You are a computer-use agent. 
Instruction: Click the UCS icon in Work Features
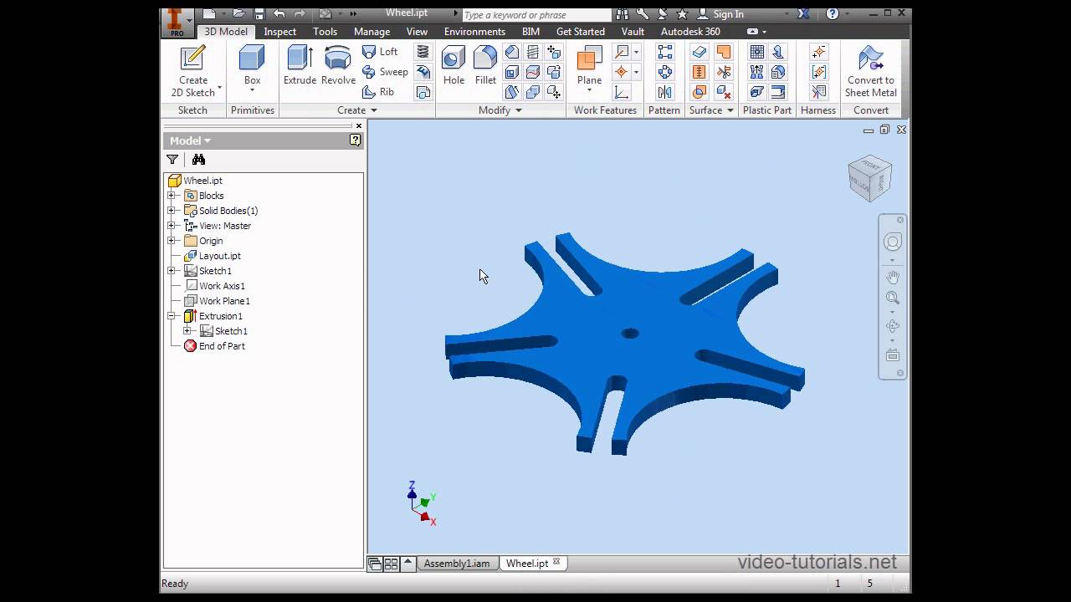coord(622,92)
